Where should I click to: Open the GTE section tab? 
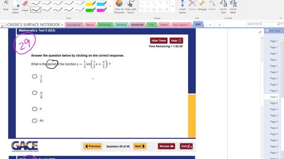tap(151, 25)
